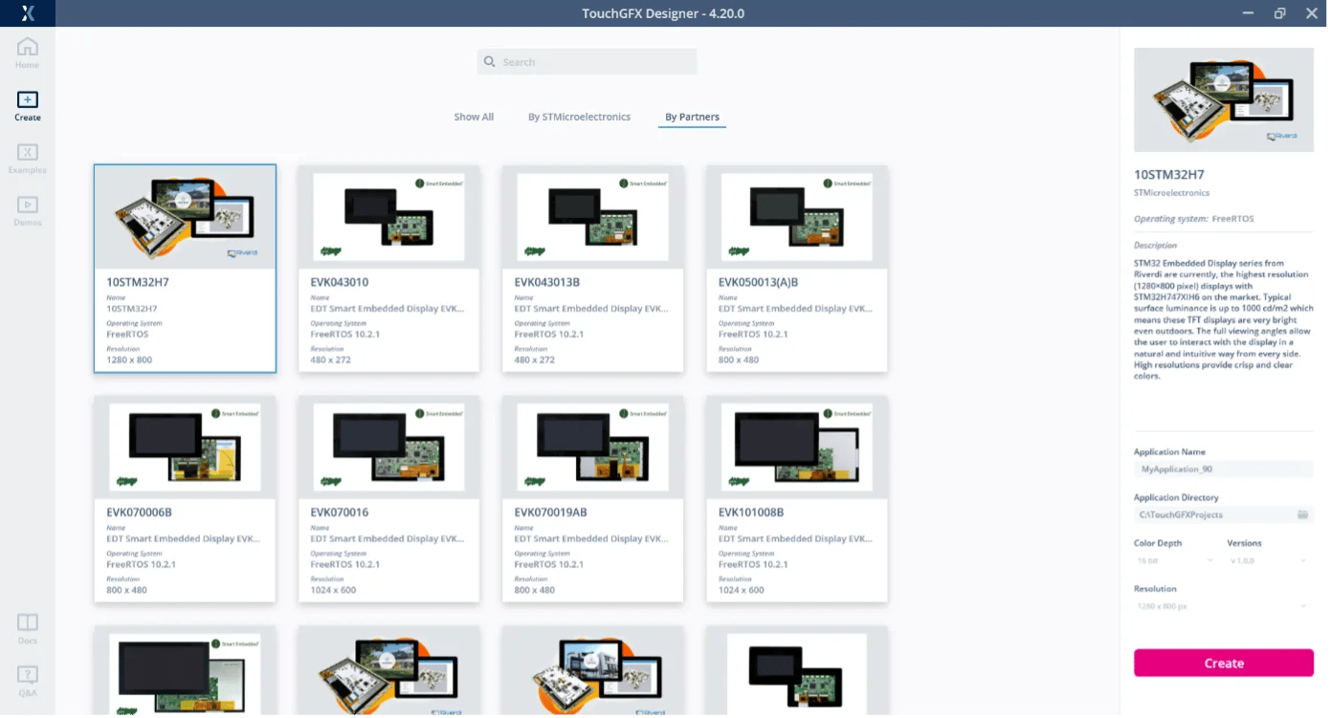Select the EVK101008B board thumbnail
The height and width of the screenshot is (718, 1330).
pos(796,447)
